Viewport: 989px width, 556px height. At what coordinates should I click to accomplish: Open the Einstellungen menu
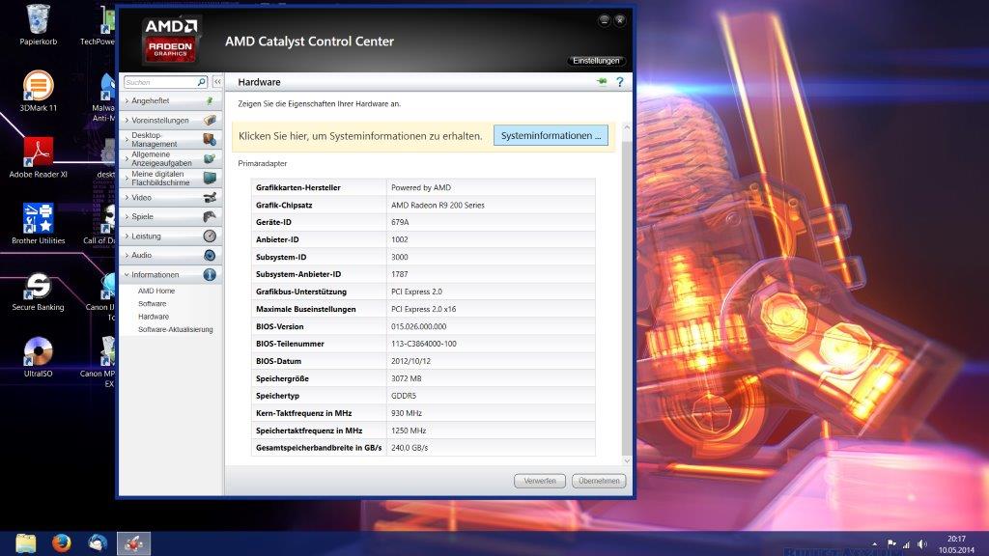(x=595, y=61)
